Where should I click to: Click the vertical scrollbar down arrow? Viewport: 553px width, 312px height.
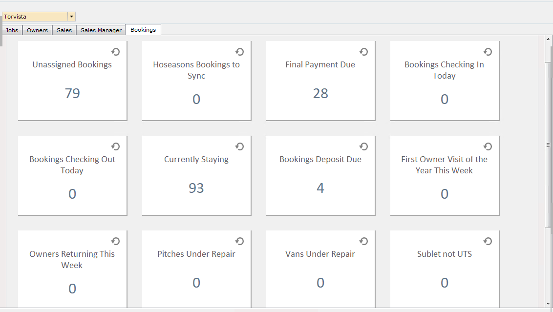click(x=548, y=303)
